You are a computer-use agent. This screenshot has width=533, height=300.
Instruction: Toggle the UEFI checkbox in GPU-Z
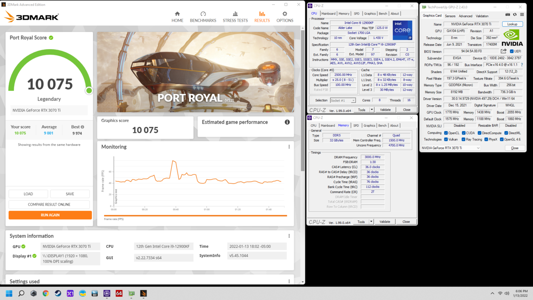[x=512, y=51]
